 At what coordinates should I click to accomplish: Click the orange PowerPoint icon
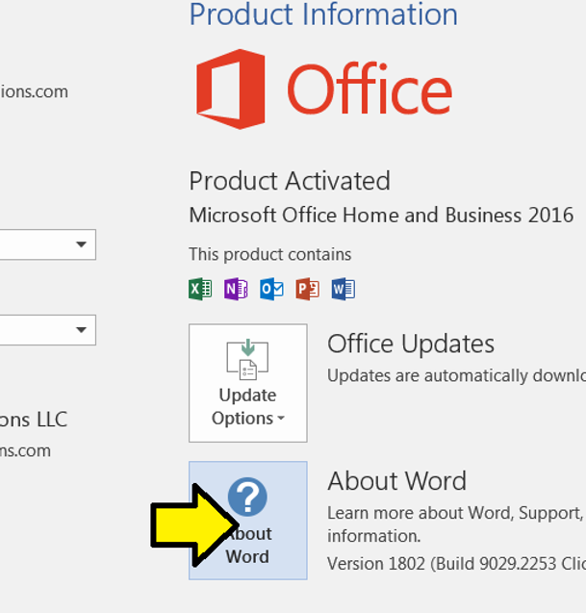pyautogui.click(x=307, y=289)
